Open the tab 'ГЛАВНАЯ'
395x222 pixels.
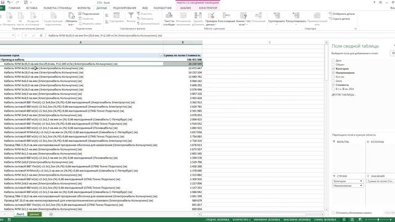[x=14, y=8]
